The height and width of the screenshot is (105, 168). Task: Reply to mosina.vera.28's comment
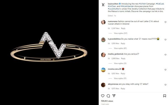123,73
